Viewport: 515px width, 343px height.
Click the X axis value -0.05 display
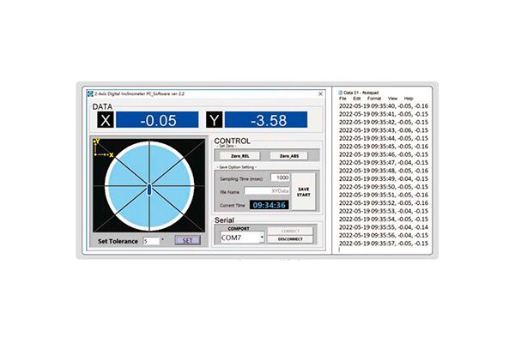[x=157, y=120]
